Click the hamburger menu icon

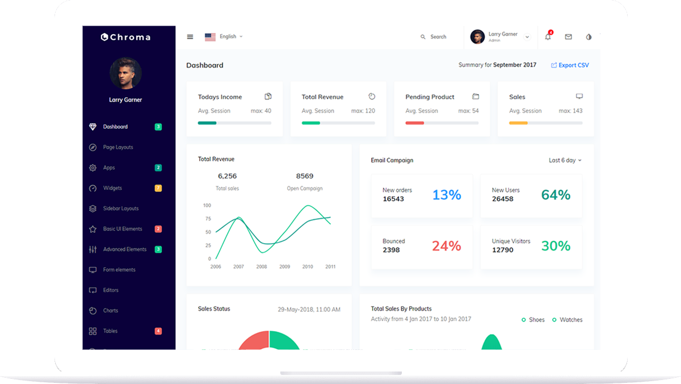190,37
